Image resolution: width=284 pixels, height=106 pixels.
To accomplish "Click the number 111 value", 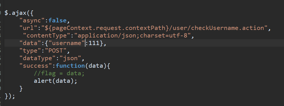I will (94, 43).
